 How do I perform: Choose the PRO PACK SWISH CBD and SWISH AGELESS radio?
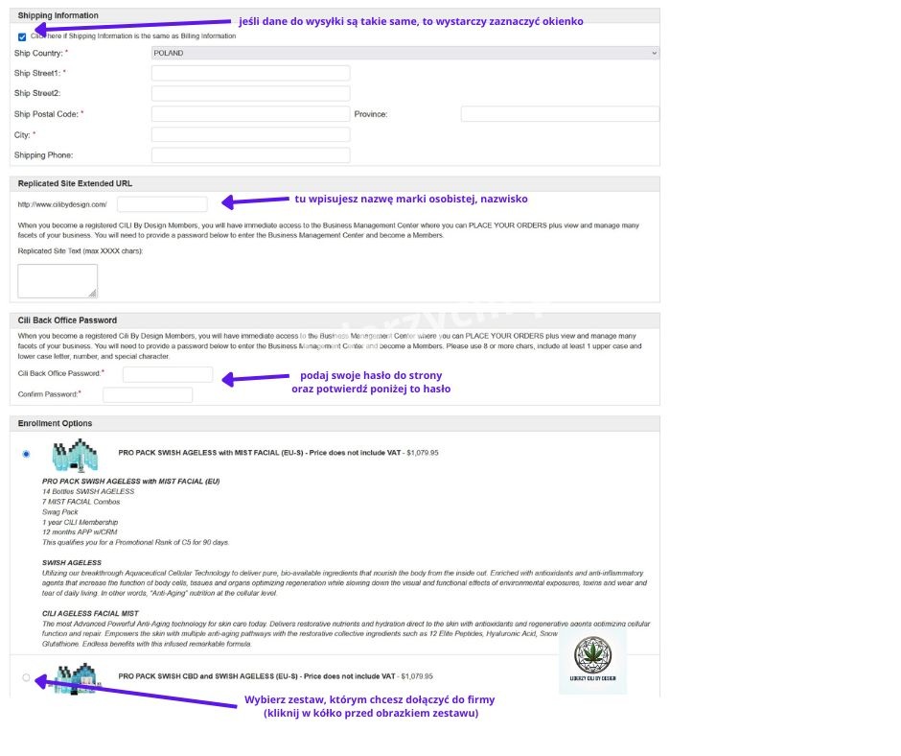(26, 677)
